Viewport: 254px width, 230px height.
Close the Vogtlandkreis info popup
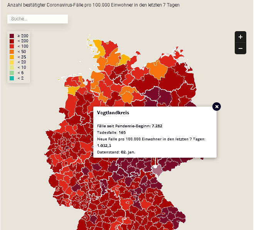[x=217, y=107]
